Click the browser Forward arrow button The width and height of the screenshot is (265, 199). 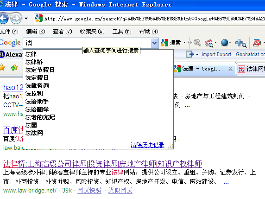16,18
